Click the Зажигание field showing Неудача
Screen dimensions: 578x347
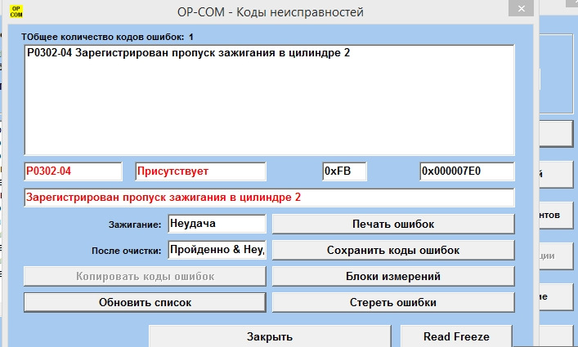pyautogui.click(x=217, y=224)
